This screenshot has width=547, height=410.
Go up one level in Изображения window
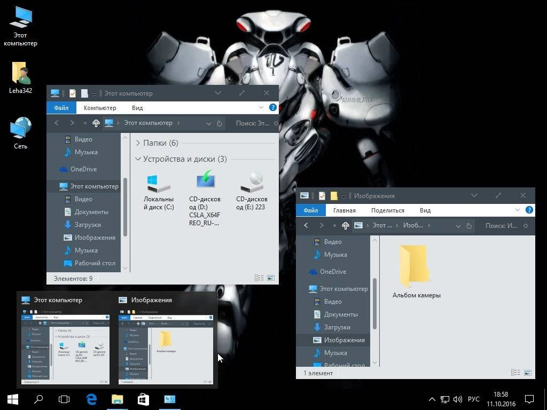click(346, 226)
